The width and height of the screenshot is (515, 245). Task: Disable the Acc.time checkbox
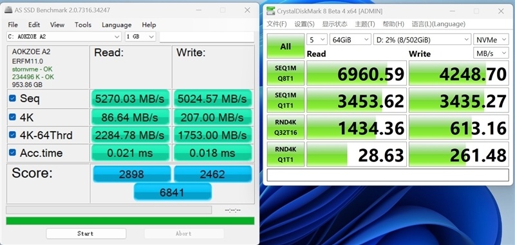[x=12, y=152]
